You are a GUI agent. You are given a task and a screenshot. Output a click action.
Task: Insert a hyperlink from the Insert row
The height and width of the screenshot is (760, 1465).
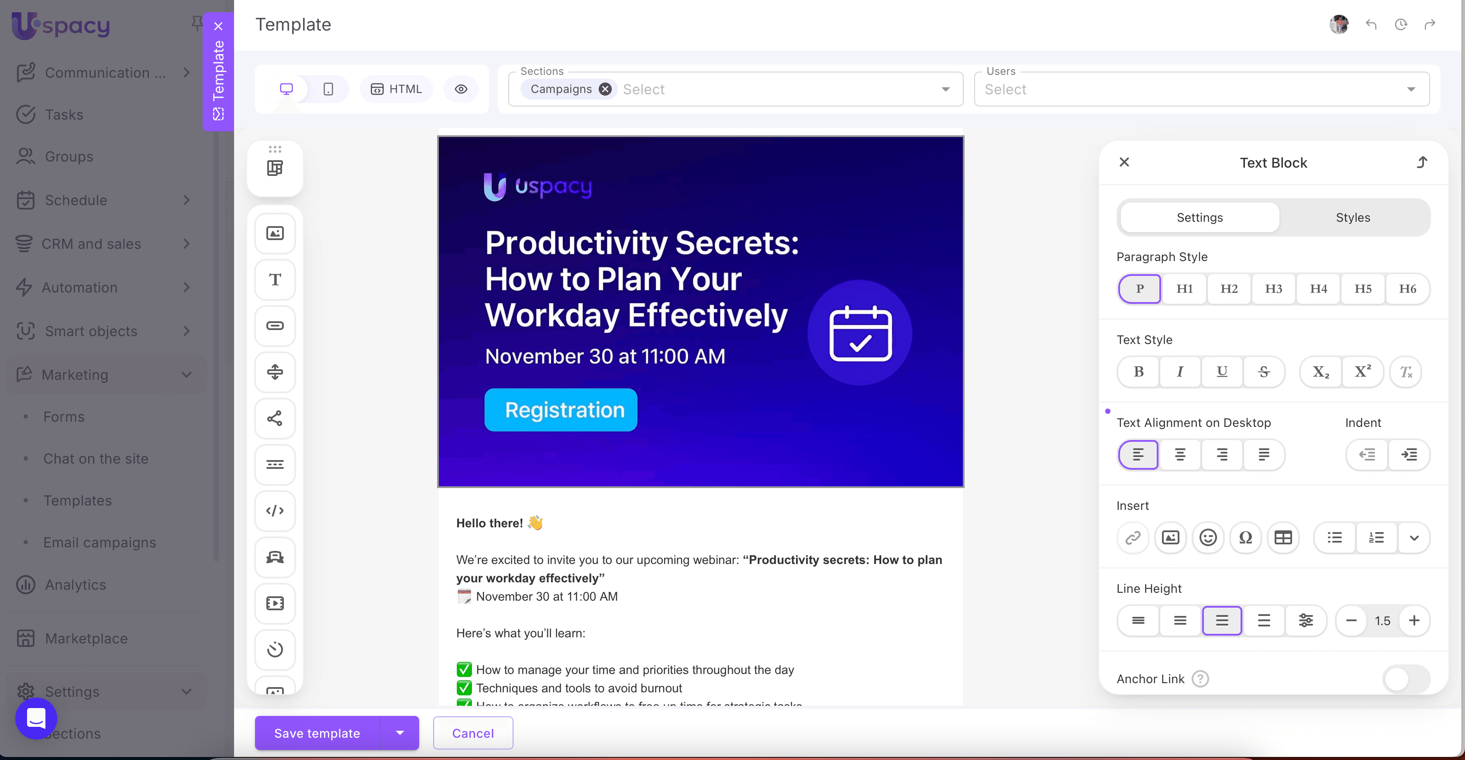[1133, 537]
